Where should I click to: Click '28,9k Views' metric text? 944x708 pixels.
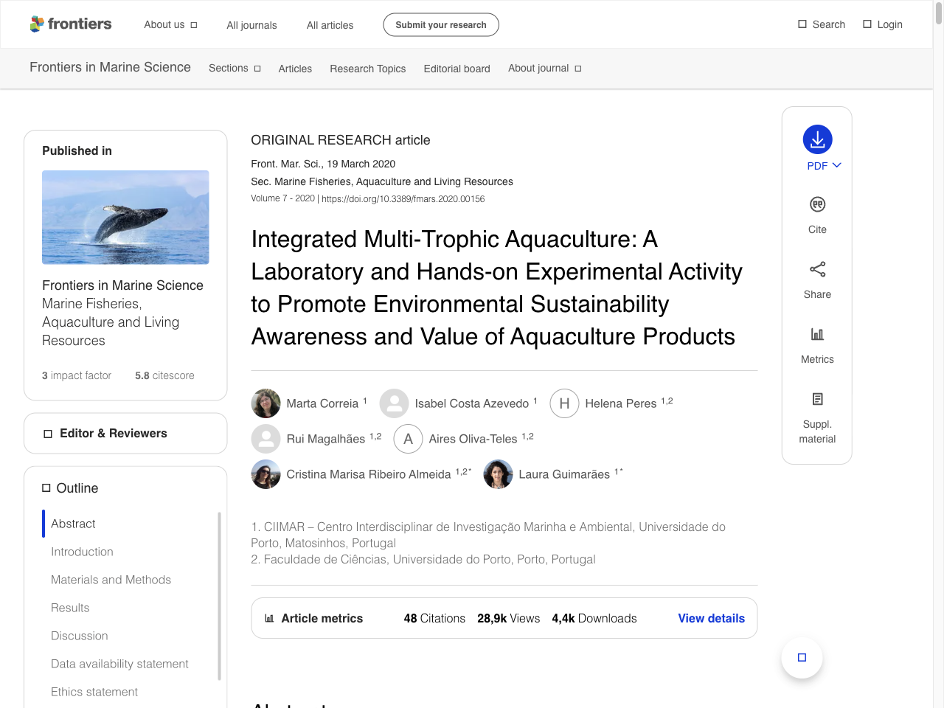pos(508,618)
